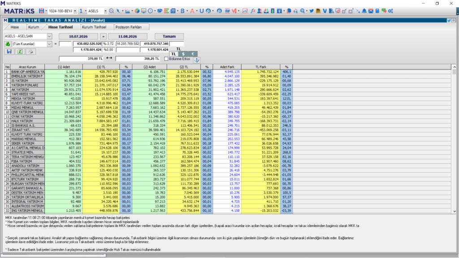Sort by the Aracı Kurum column header

(x=27, y=67)
